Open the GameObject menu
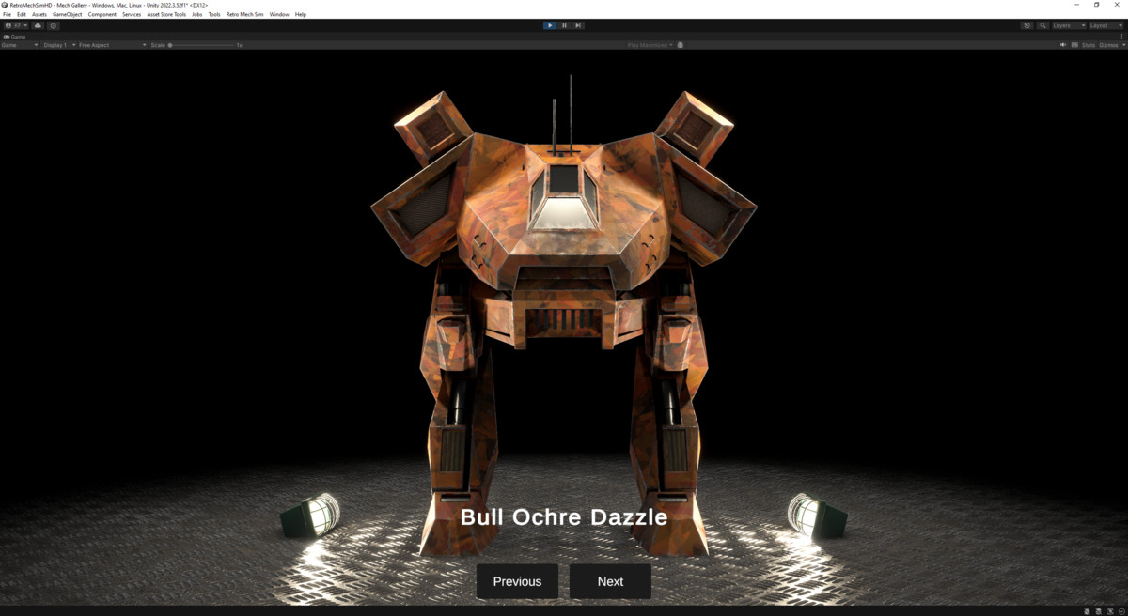Viewport: 1128px width, 616px height. point(67,14)
